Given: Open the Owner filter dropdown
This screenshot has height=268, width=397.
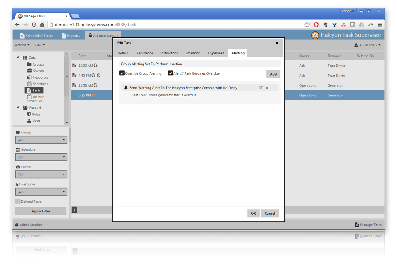Looking at the screenshot, I should (41, 175).
